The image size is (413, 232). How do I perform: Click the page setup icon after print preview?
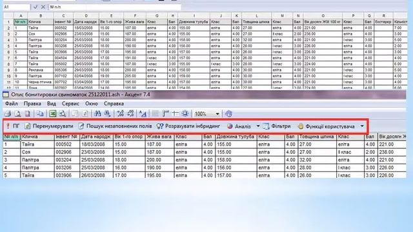click(x=27, y=113)
